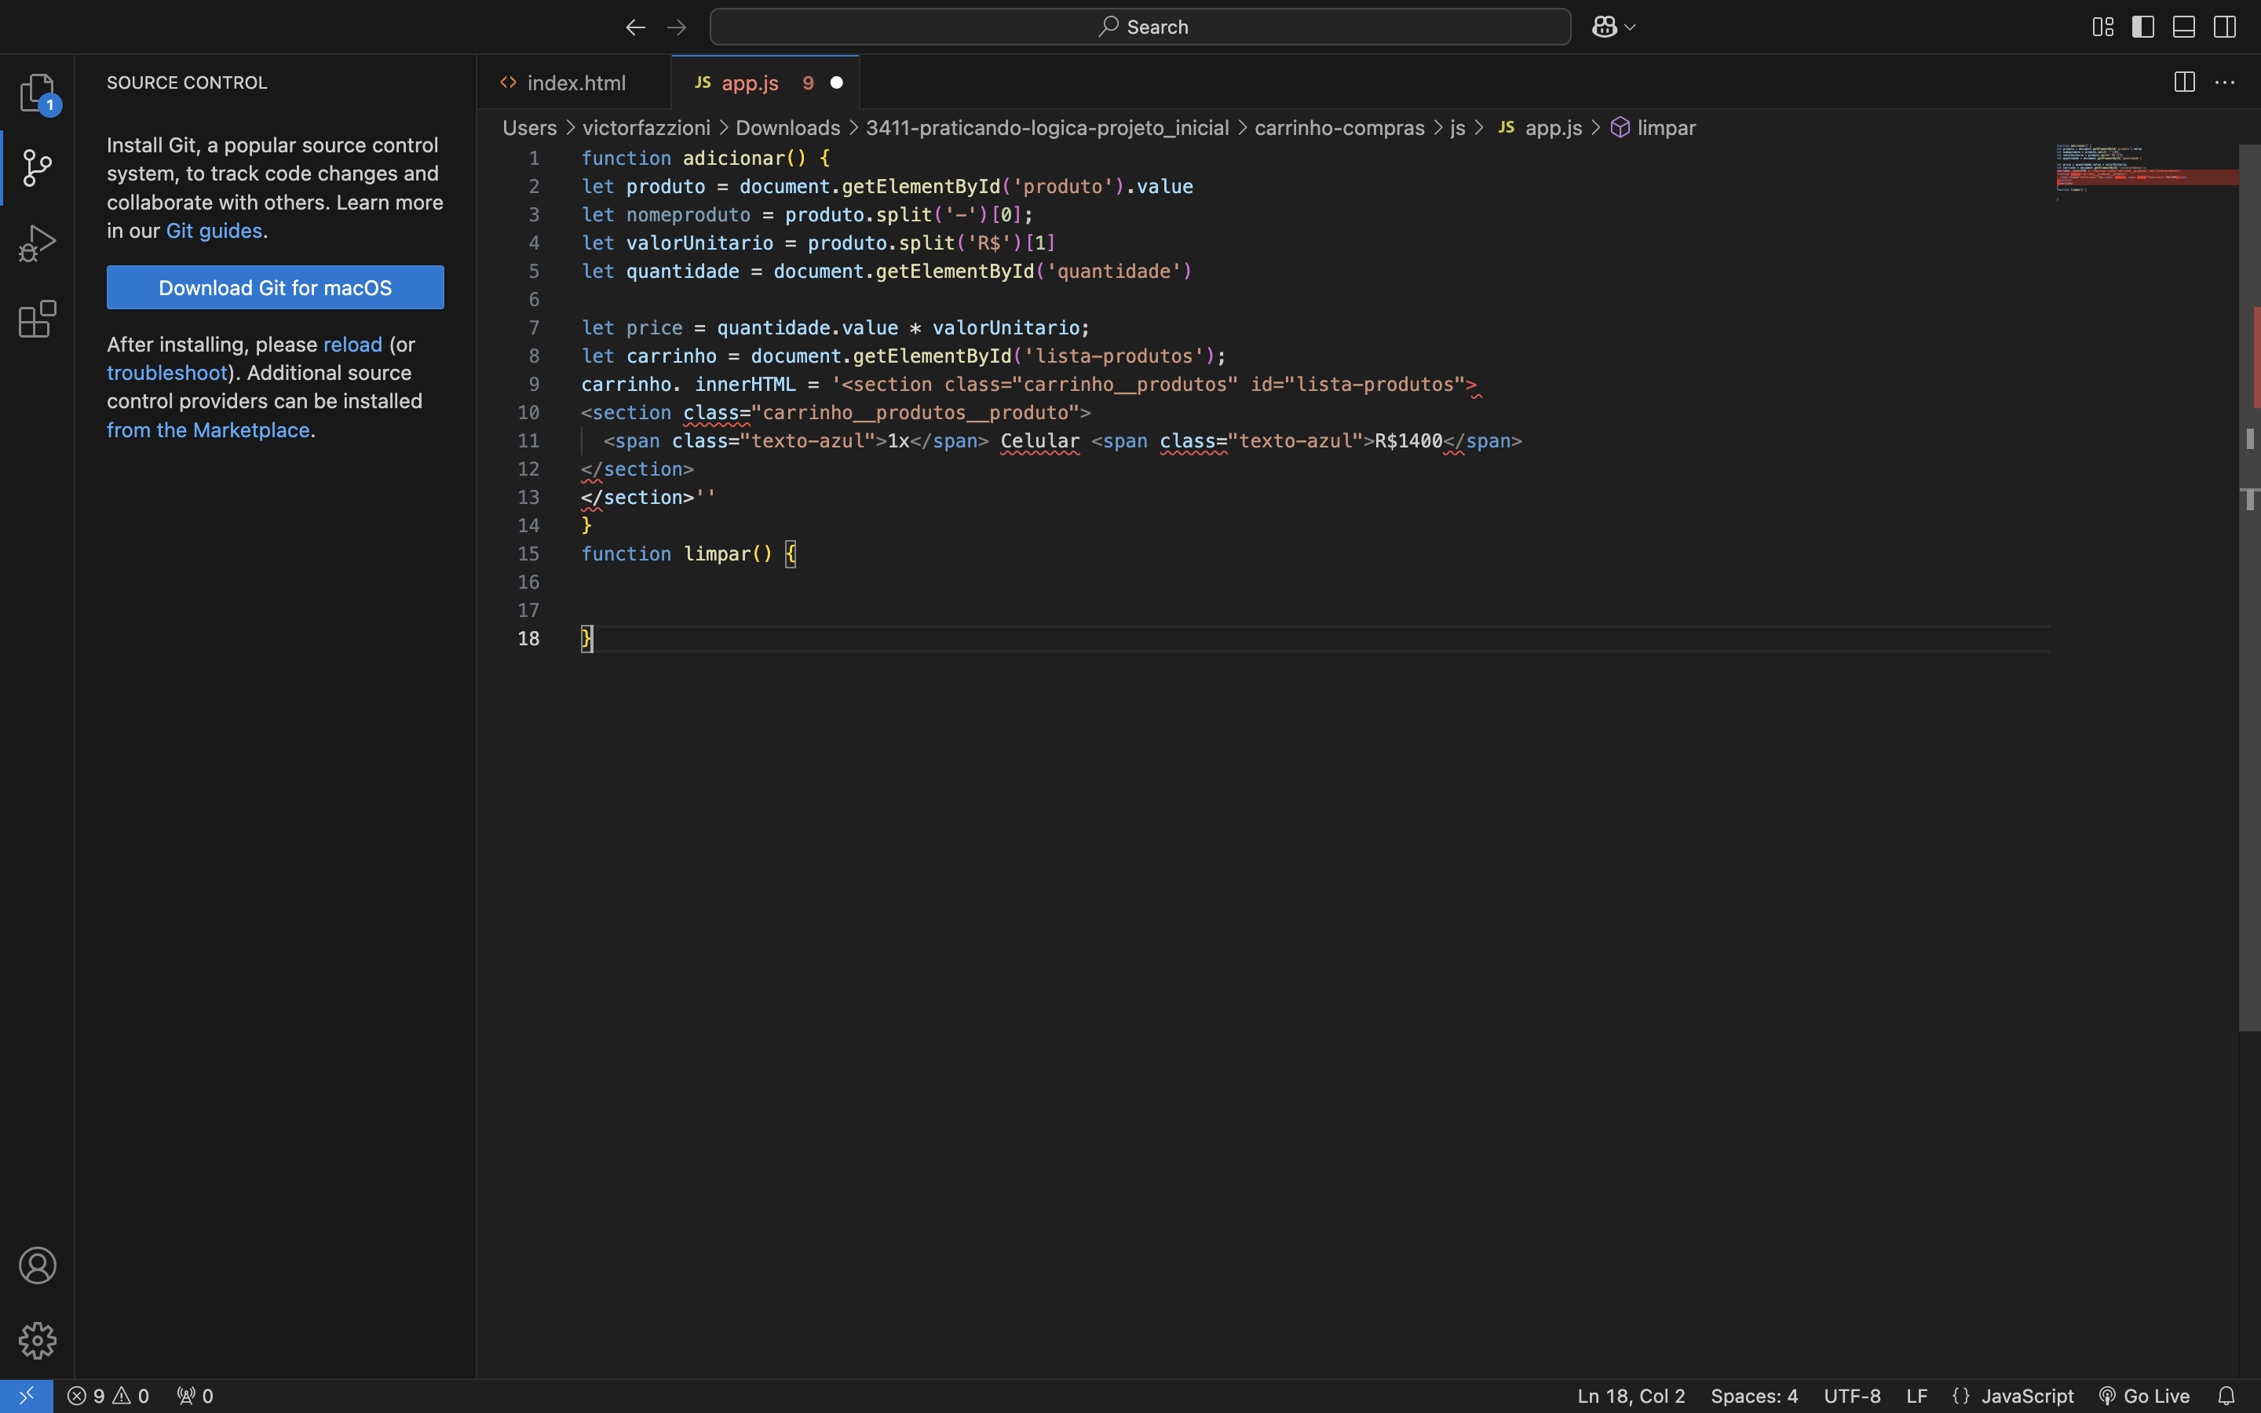
Task: Open the Accounts icon in activity bar
Action: click(x=38, y=1265)
